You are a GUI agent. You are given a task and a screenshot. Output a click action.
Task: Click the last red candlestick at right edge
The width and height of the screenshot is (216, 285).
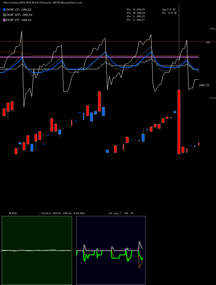[199, 144]
